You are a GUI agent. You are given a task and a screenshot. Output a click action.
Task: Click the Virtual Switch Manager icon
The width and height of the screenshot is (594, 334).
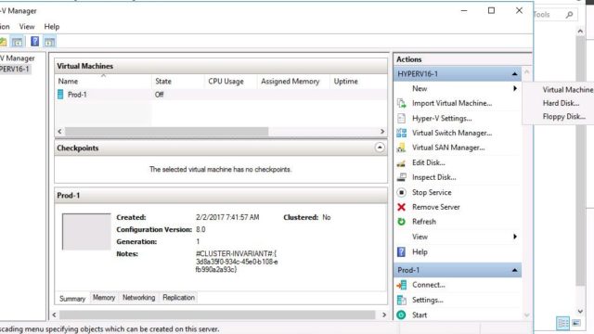pos(402,133)
